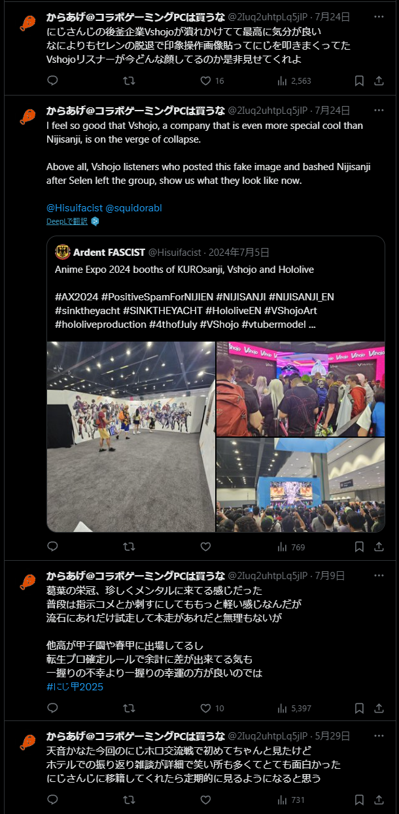Open the Hololive stage screen photo
The height and width of the screenshot is (814, 399).
(x=301, y=485)
